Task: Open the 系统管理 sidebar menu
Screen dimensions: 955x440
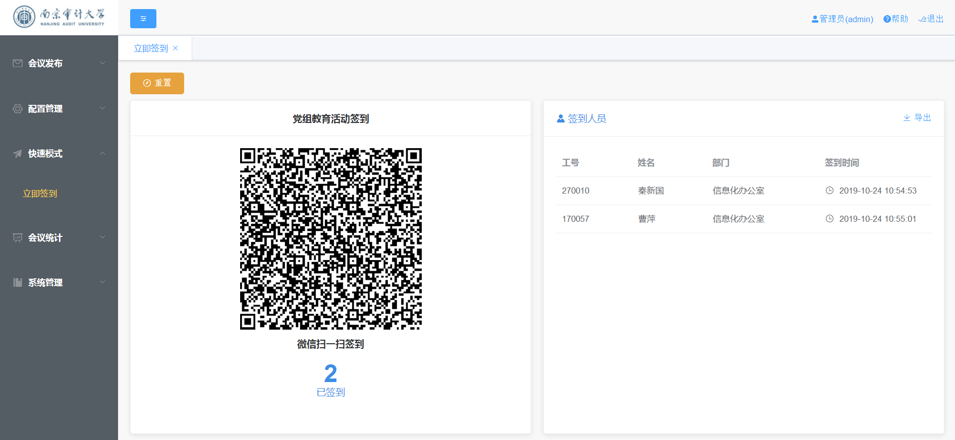Action: (x=59, y=282)
